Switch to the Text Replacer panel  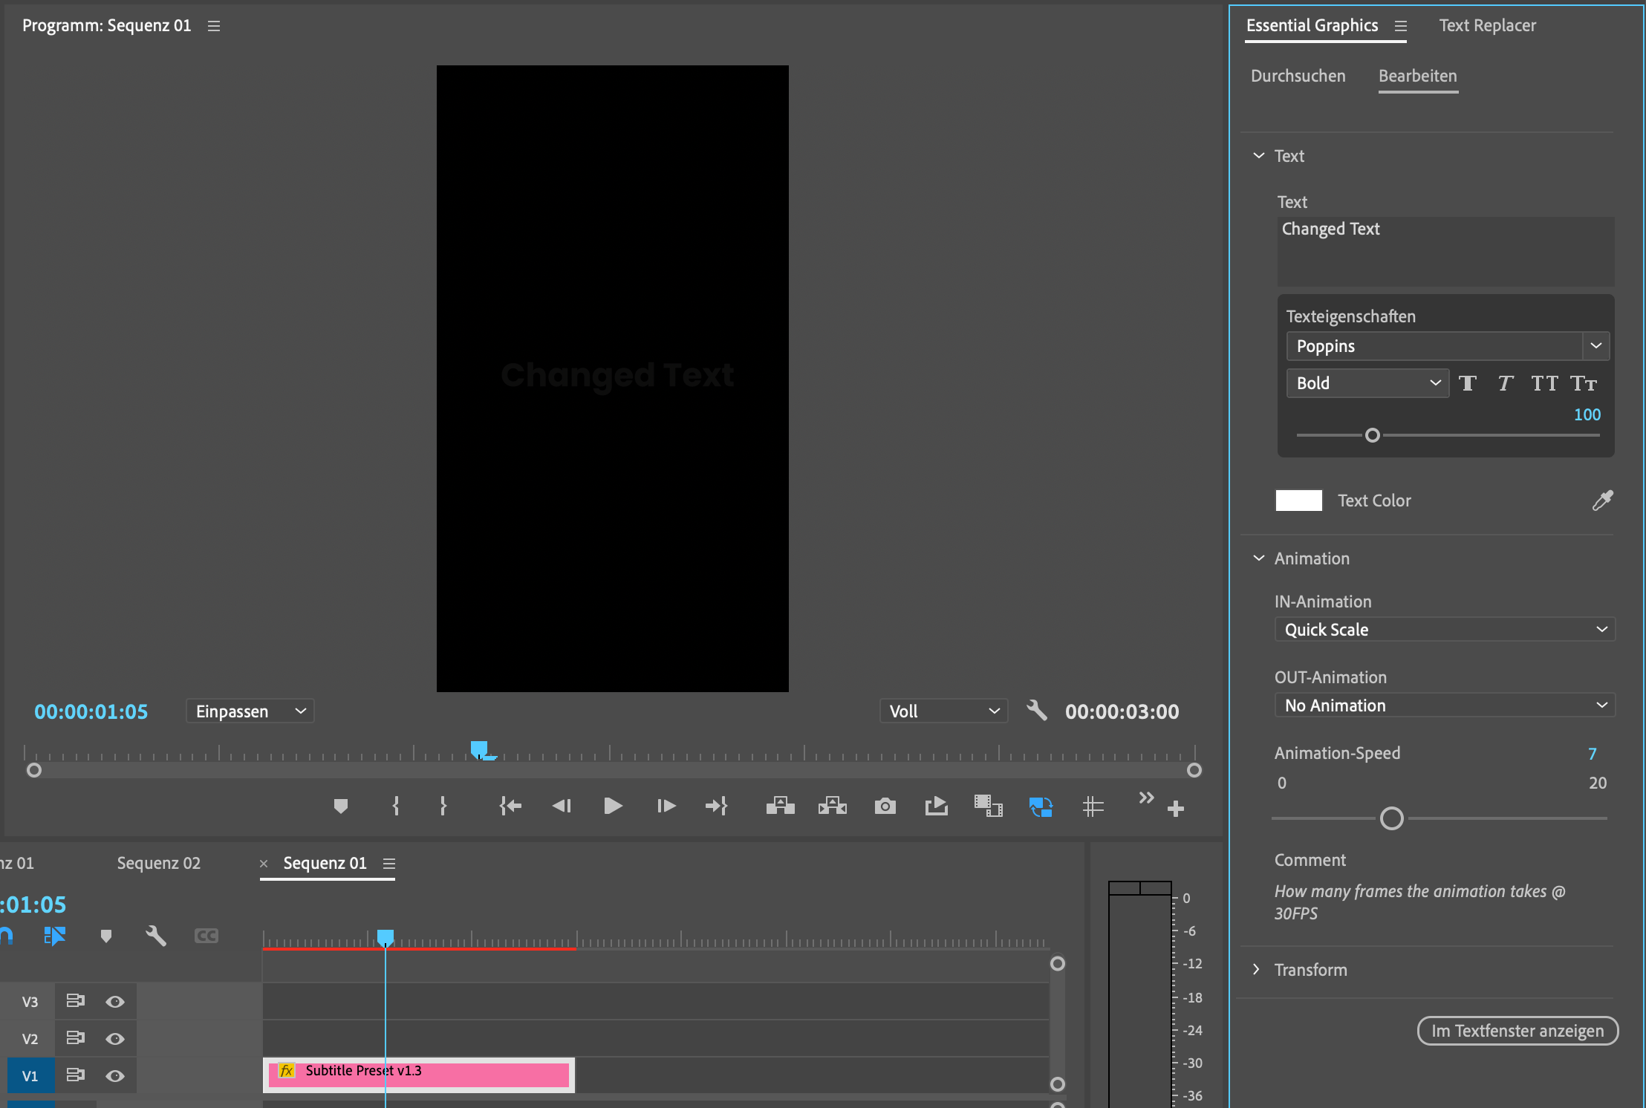(x=1488, y=25)
